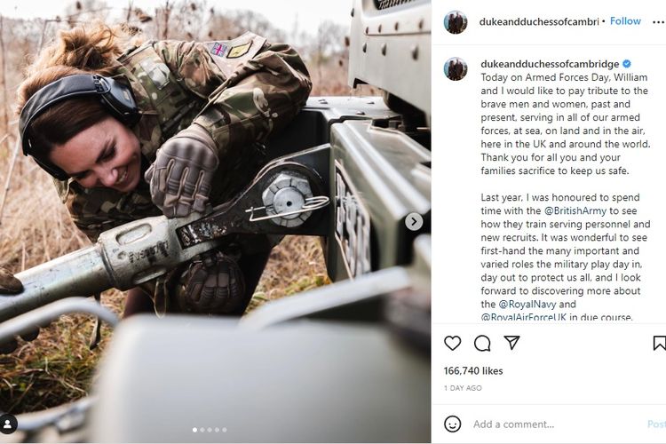Share post using the paper plane icon

click(511, 343)
